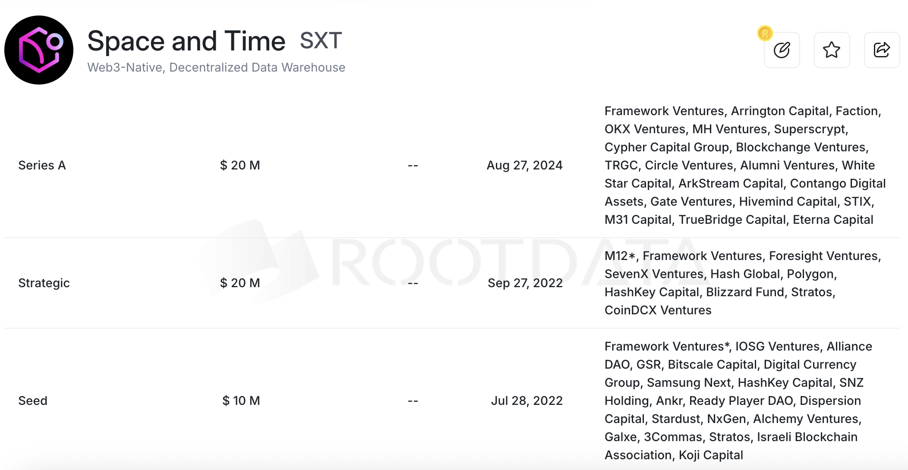Favorite the project with star icon

click(x=832, y=50)
